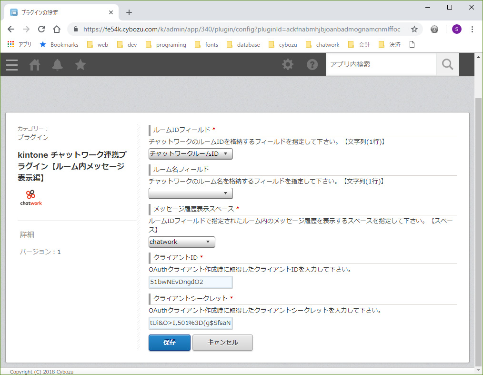Click the キャンセル button
Image resolution: width=483 pixels, height=375 pixels.
[x=223, y=342]
